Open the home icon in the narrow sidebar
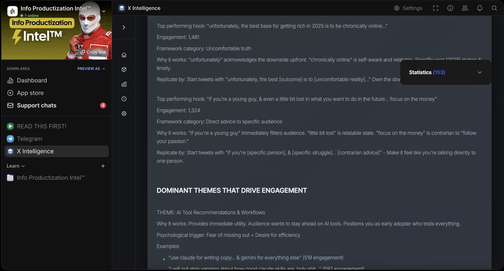Viewport: 504px width, 271px height. click(x=124, y=55)
